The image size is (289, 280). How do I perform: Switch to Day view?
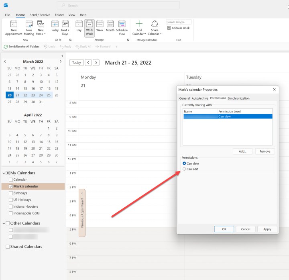[x=79, y=26]
